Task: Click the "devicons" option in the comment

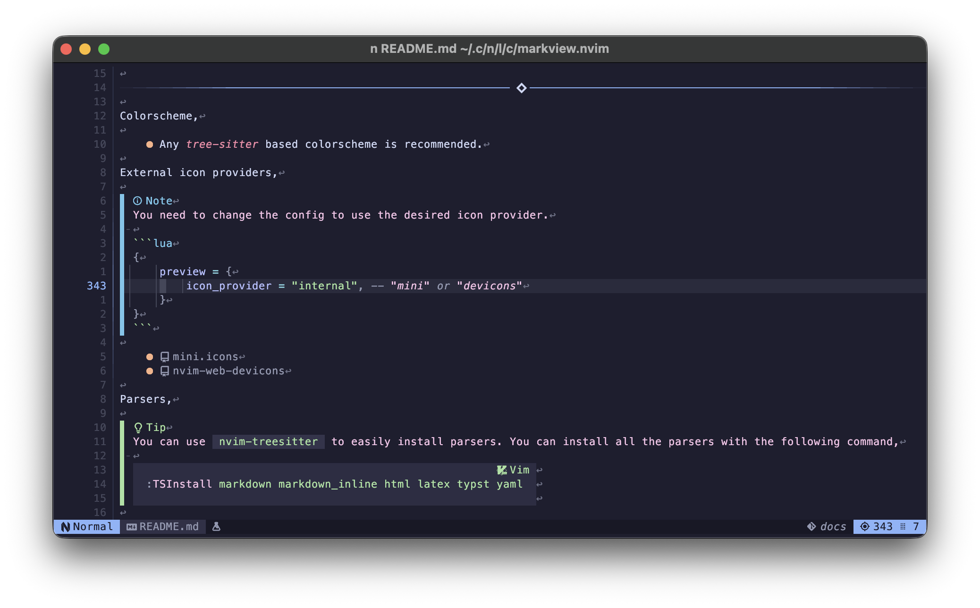Action: (x=490, y=286)
